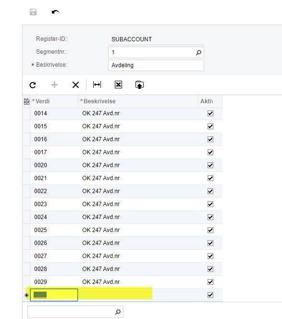Click the Beskrivelse field containing Avdeling
The height and width of the screenshot is (319, 282).
[x=156, y=65]
